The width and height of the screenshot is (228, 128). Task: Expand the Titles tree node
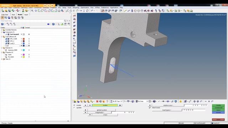[2, 59]
